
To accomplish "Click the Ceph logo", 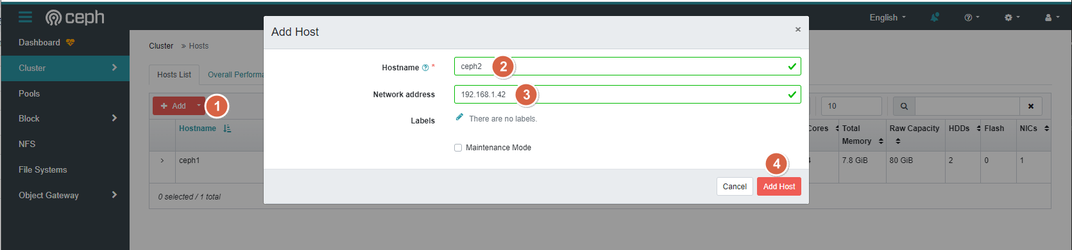I will 75,18.
